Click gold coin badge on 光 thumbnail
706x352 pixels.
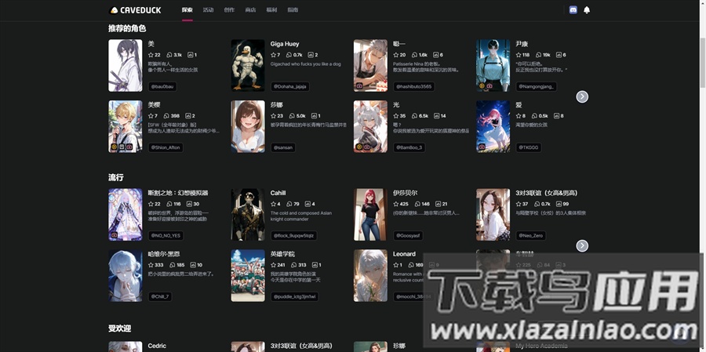[359, 147]
